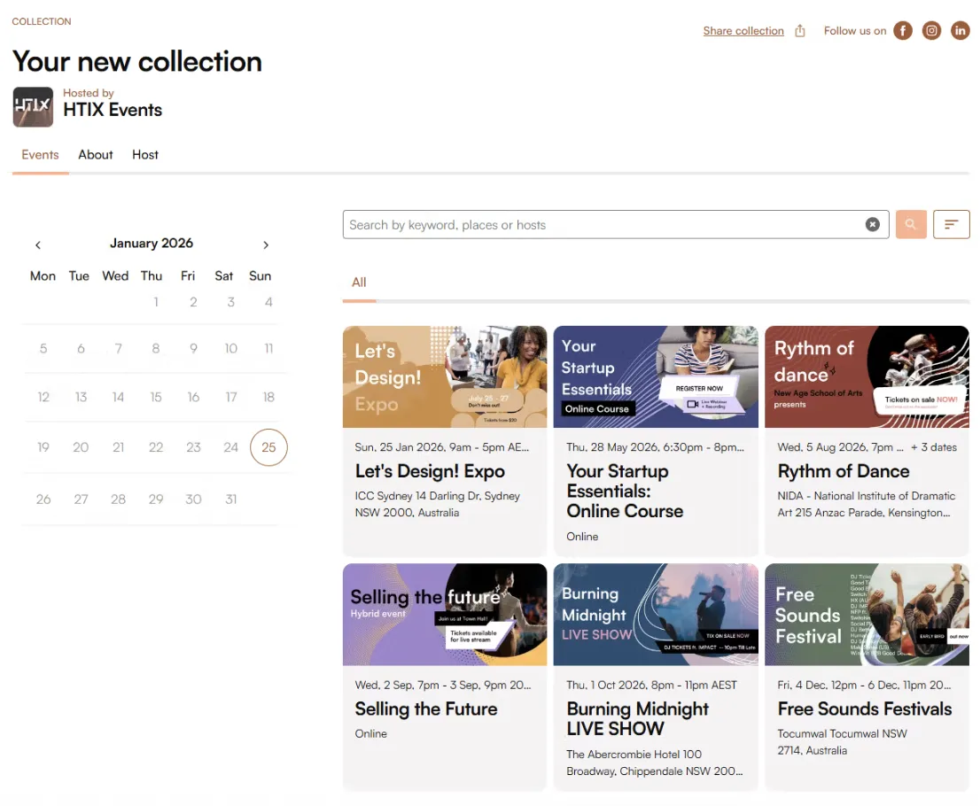Select January 18 on the calendar

point(268,398)
